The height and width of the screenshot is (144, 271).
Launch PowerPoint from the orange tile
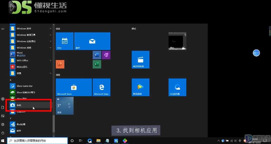coord(60,64)
